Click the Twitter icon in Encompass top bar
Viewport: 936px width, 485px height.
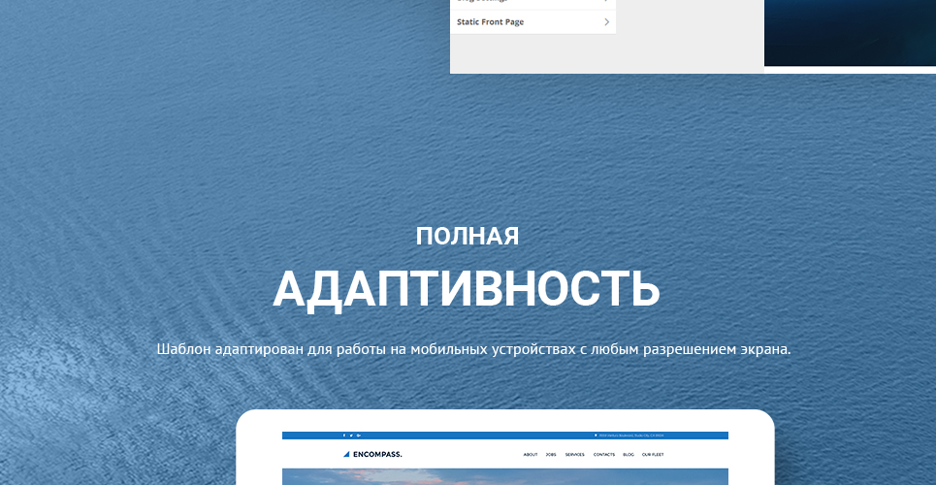pos(351,436)
